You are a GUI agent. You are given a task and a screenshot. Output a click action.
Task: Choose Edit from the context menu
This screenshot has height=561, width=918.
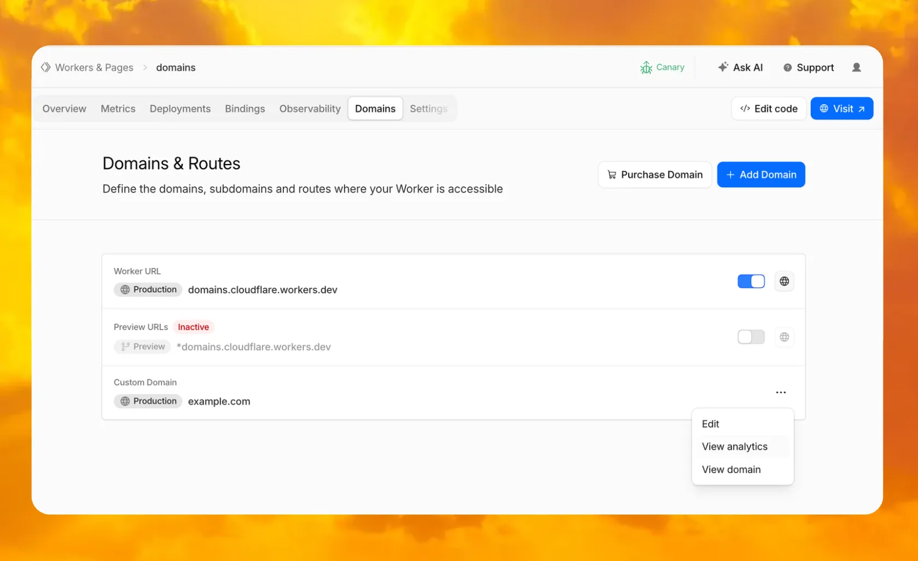742,424
